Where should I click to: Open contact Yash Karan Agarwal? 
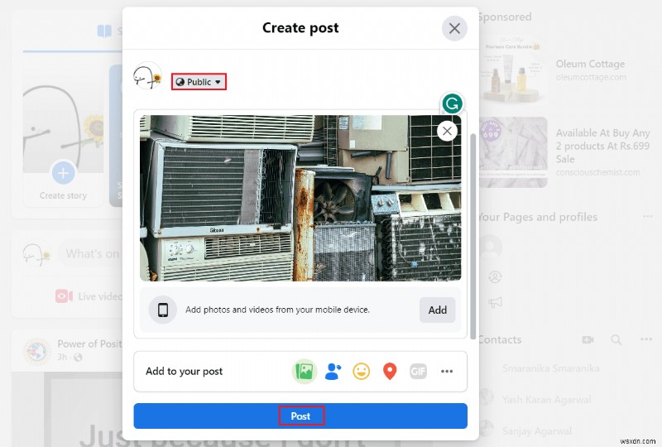[546, 399]
